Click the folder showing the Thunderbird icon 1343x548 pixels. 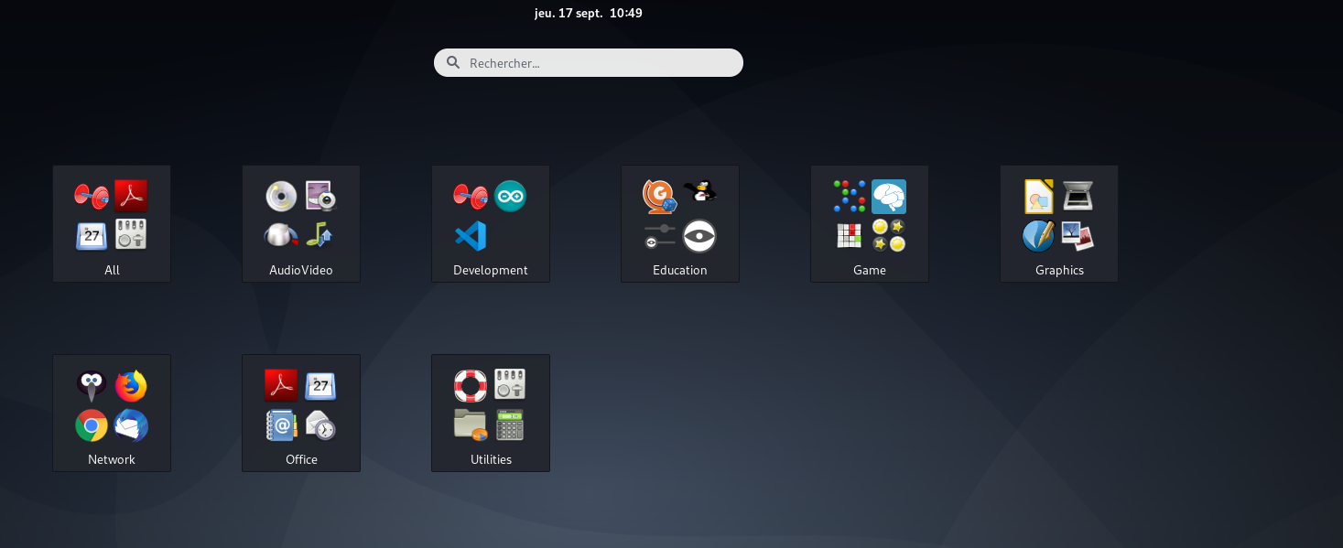[x=112, y=413]
